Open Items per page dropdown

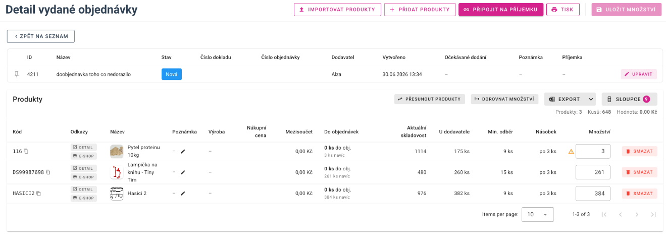point(537,214)
